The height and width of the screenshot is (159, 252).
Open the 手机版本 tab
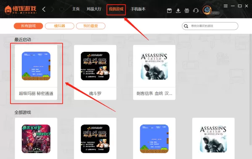point(138,9)
